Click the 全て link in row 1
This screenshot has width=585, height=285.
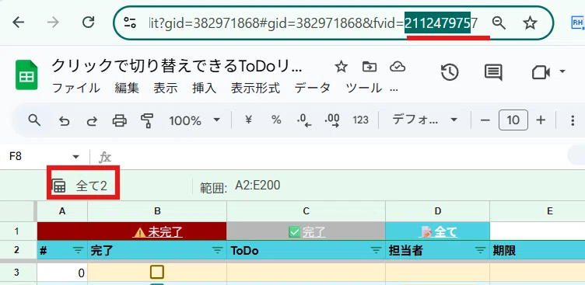(x=439, y=232)
